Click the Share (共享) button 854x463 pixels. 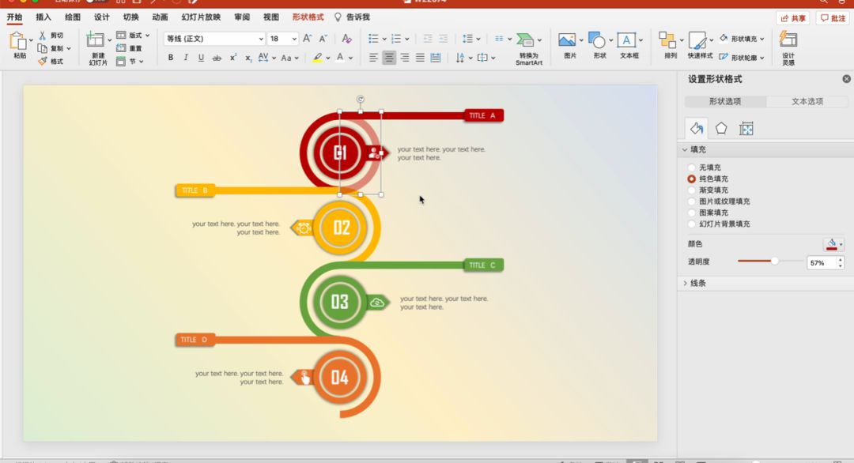coord(793,18)
